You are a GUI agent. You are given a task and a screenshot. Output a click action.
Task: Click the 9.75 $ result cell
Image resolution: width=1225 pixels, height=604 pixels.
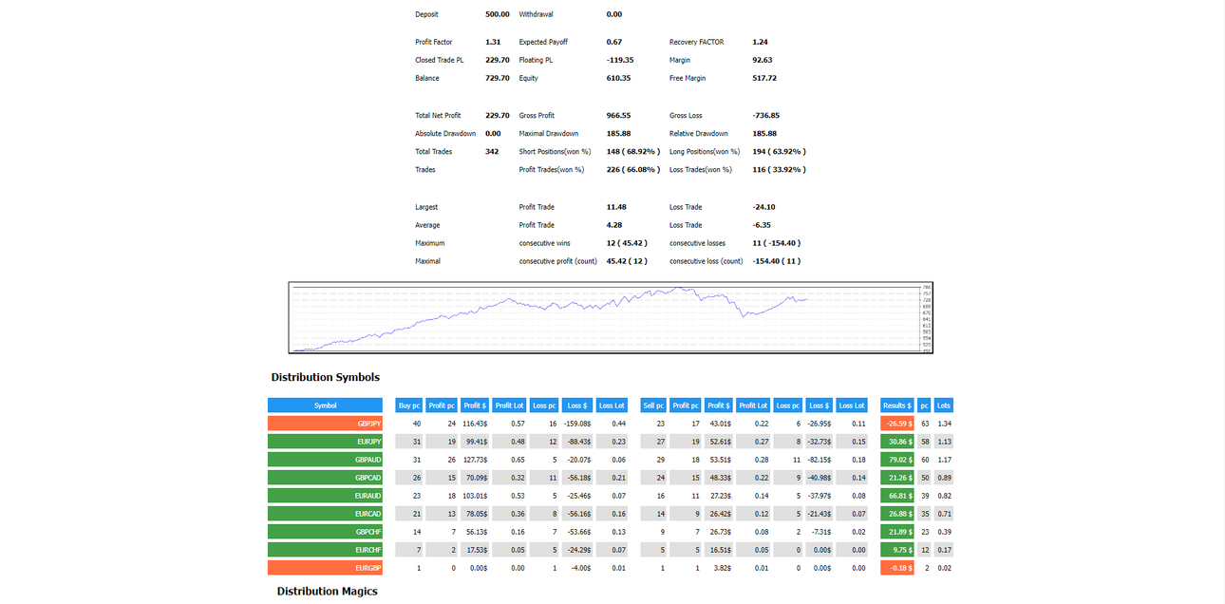coord(897,550)
